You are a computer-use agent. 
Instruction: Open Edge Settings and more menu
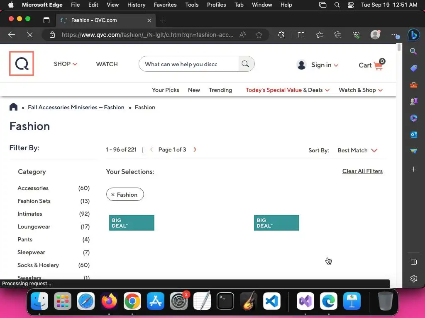pos(394,35)
